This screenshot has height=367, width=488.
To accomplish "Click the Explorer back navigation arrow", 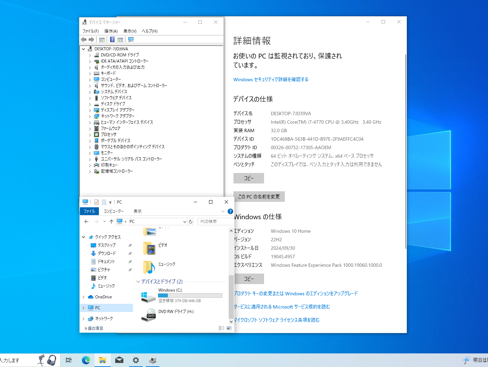I will click(86, 222).
